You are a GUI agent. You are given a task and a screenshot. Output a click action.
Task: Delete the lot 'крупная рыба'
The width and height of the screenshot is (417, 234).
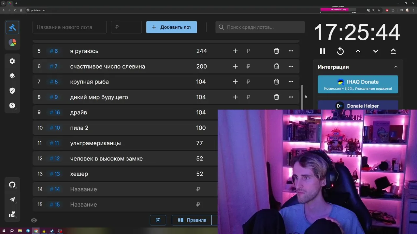click(277, 82)
